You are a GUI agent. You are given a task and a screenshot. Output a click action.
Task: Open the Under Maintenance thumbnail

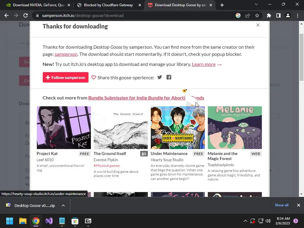(178, 128)
